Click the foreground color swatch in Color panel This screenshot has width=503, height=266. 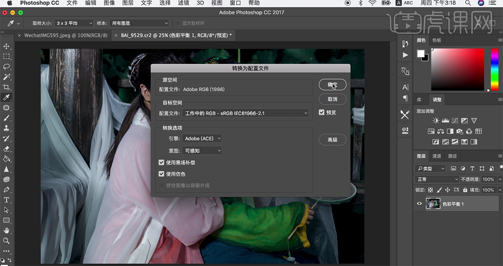click(421, 53)
